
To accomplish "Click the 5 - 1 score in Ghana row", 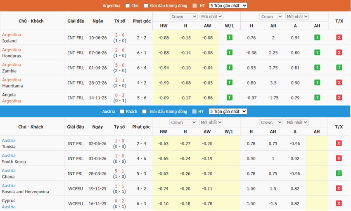I will click(x=119, y=171).
